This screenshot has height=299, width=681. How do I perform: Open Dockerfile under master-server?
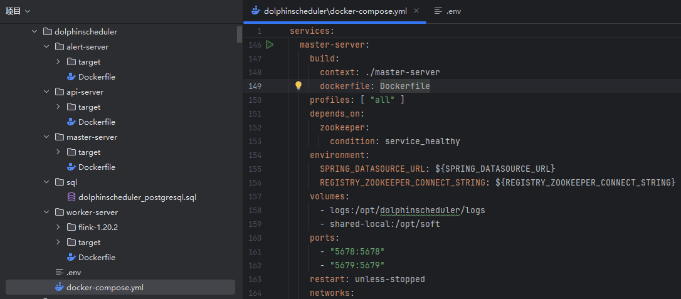97,167
